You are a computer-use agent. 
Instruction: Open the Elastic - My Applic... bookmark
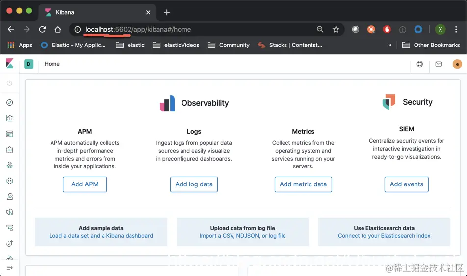click(x=73, y=45)
